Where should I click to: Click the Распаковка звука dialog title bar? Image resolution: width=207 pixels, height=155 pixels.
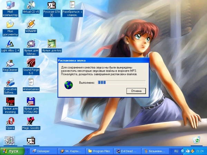point(103,61)
